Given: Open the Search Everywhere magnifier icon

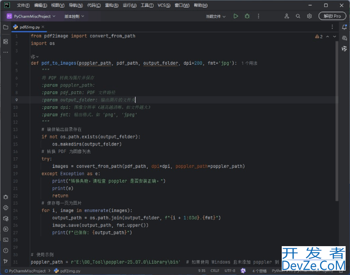Looking at the screenshot, I should pos(298,16).
